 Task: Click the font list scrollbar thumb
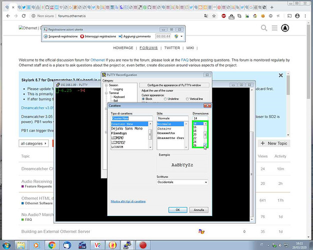150,134
